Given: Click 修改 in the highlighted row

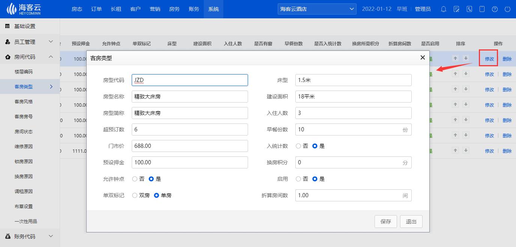Looking at the screenshot, I should pyautogui.click(x=489, y=59).
